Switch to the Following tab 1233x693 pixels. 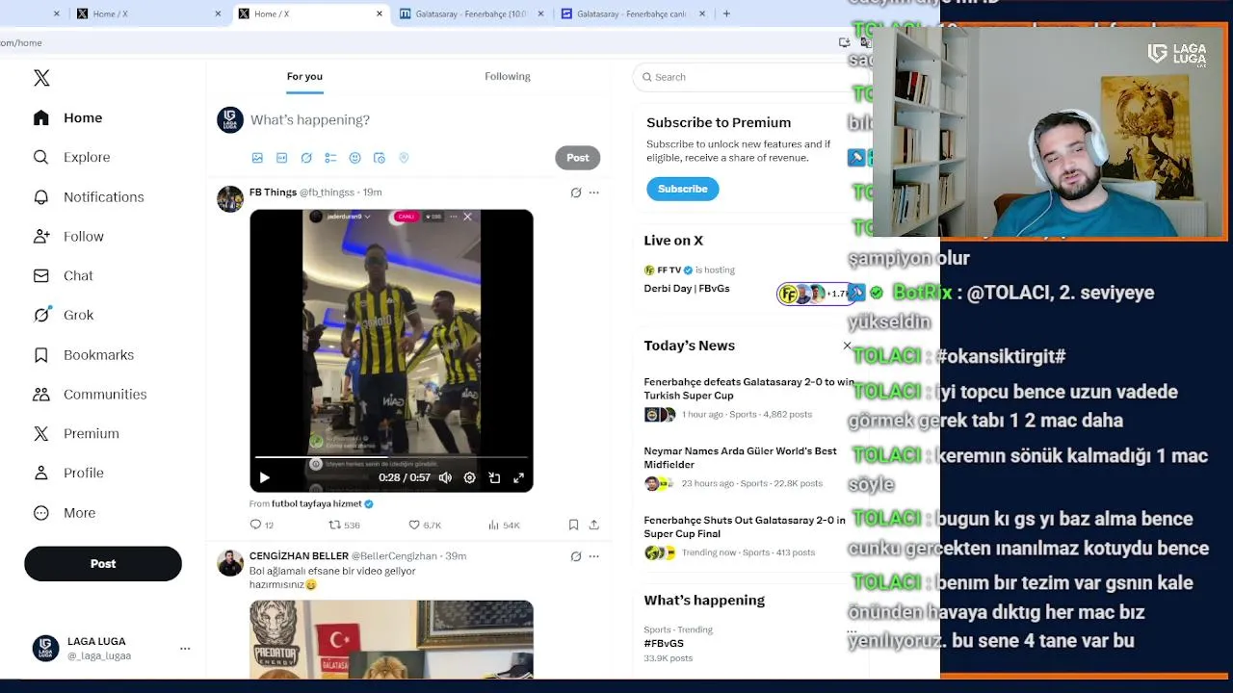tap(508, 76)
